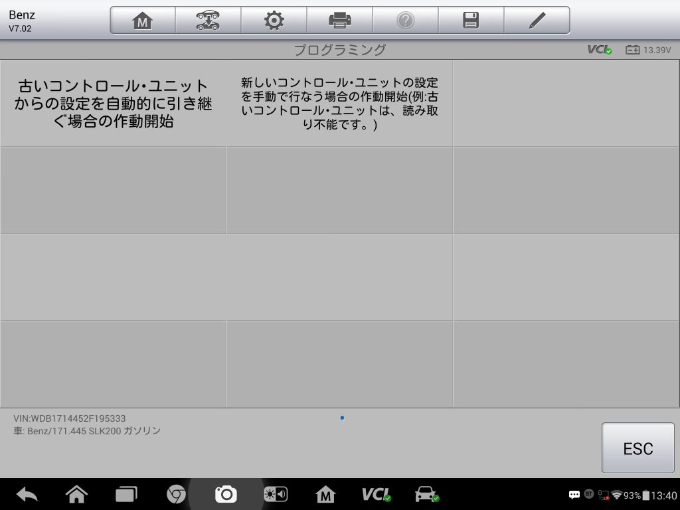Open the vehicle icon in bottom bar

(426, 494)
